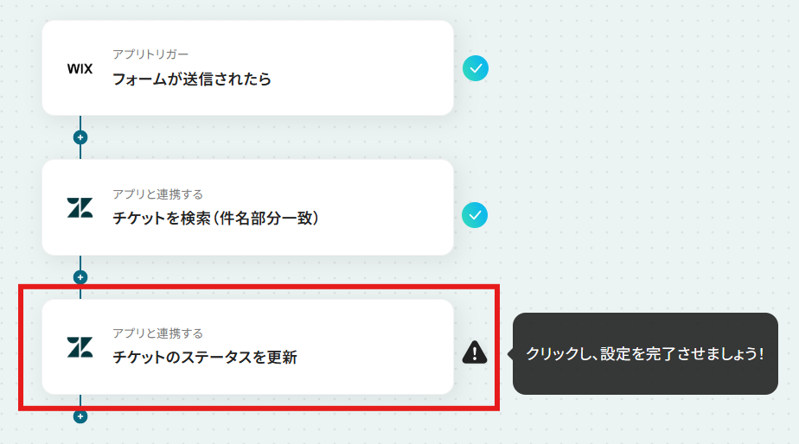Add a step below the status update card
The image size is (799, 444).
(x=80, y=416)
